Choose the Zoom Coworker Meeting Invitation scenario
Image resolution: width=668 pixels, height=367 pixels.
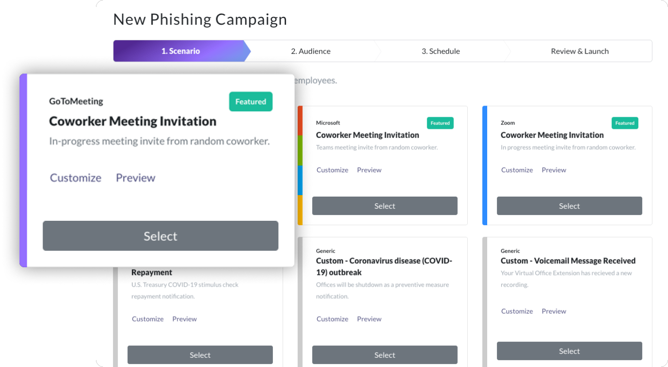point(570,206)
